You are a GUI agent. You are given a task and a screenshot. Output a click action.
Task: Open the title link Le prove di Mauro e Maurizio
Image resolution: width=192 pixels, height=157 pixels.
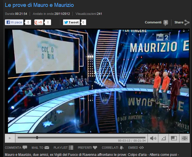click(x=39, y=5)
